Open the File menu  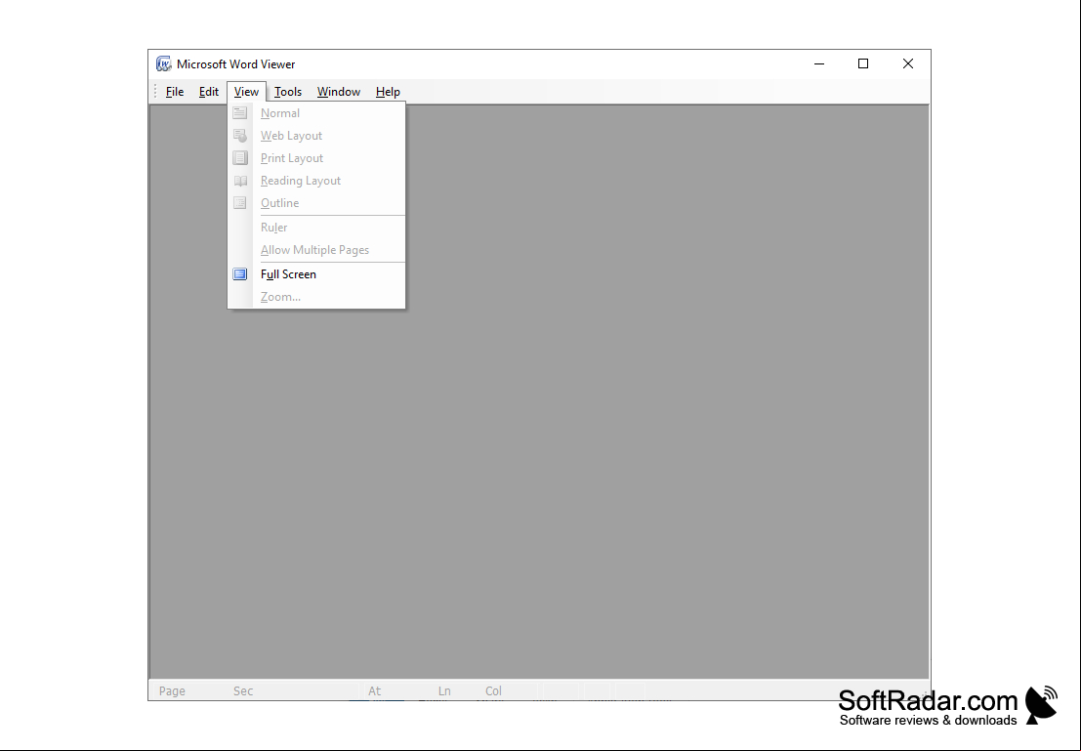pyautogui.click(x=175, y=92)
